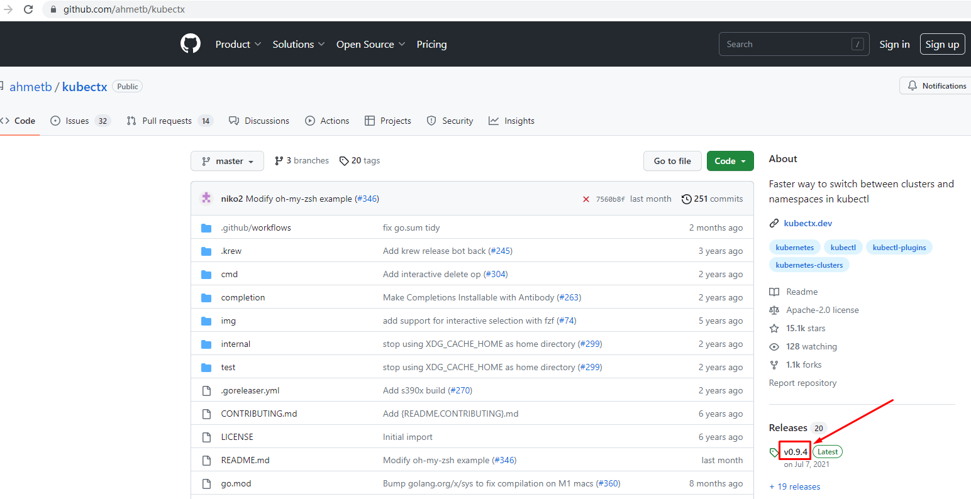Click the completion folder icon

tap(206, 297)
